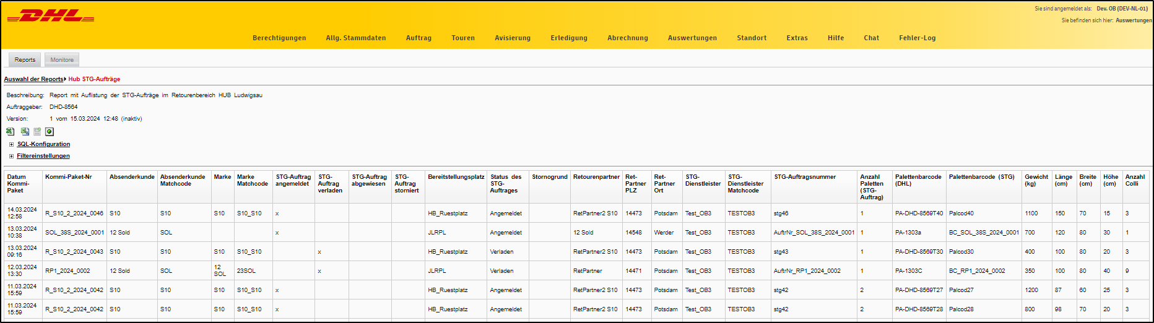This screenshot has width=1154, height=323.
Task: Click pallet barcode PA-1303C
Action: click(x=908, y=271)
